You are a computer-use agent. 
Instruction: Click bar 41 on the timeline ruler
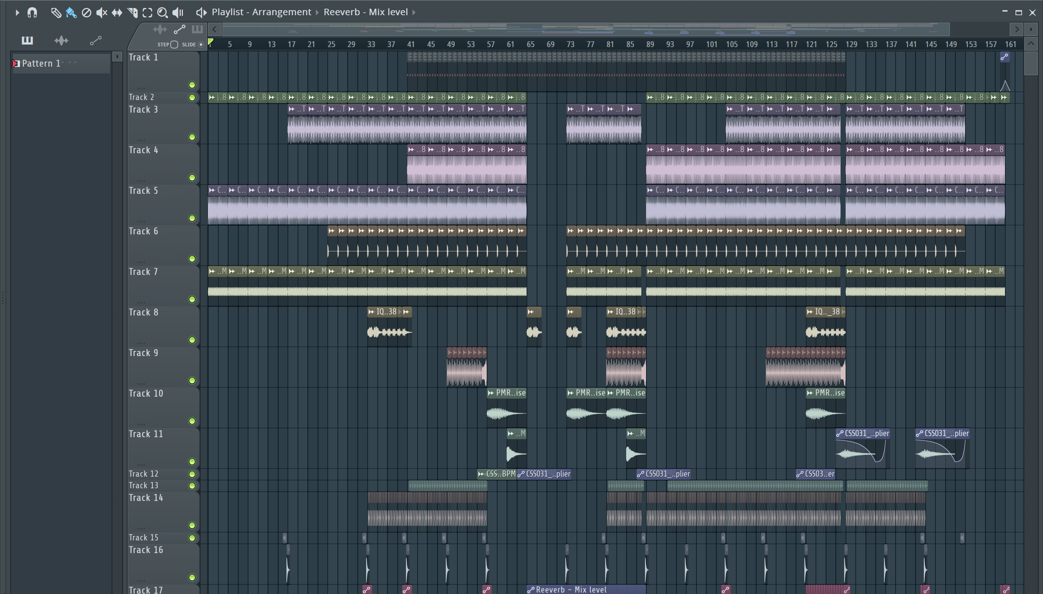411,44
